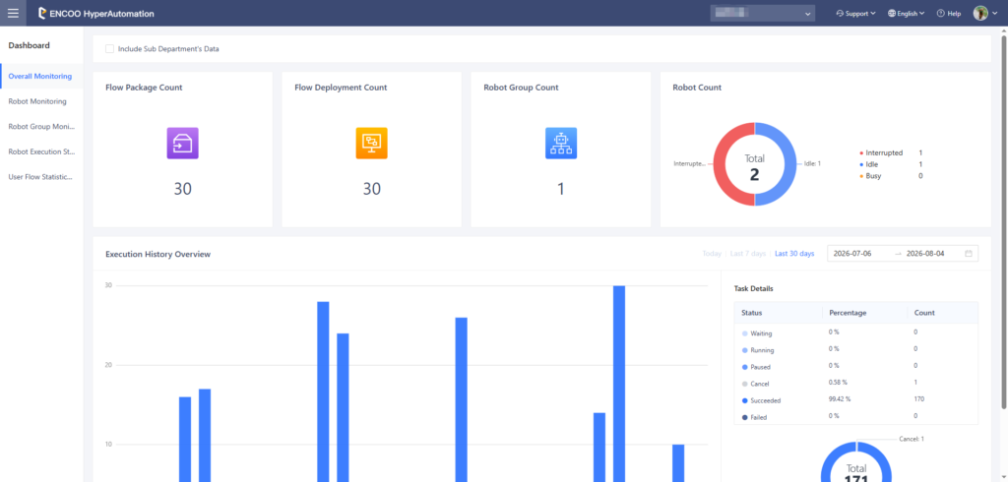Toggle the Busy legend entry
This screenshot has height=482, width=1008.
click(871, 175)
